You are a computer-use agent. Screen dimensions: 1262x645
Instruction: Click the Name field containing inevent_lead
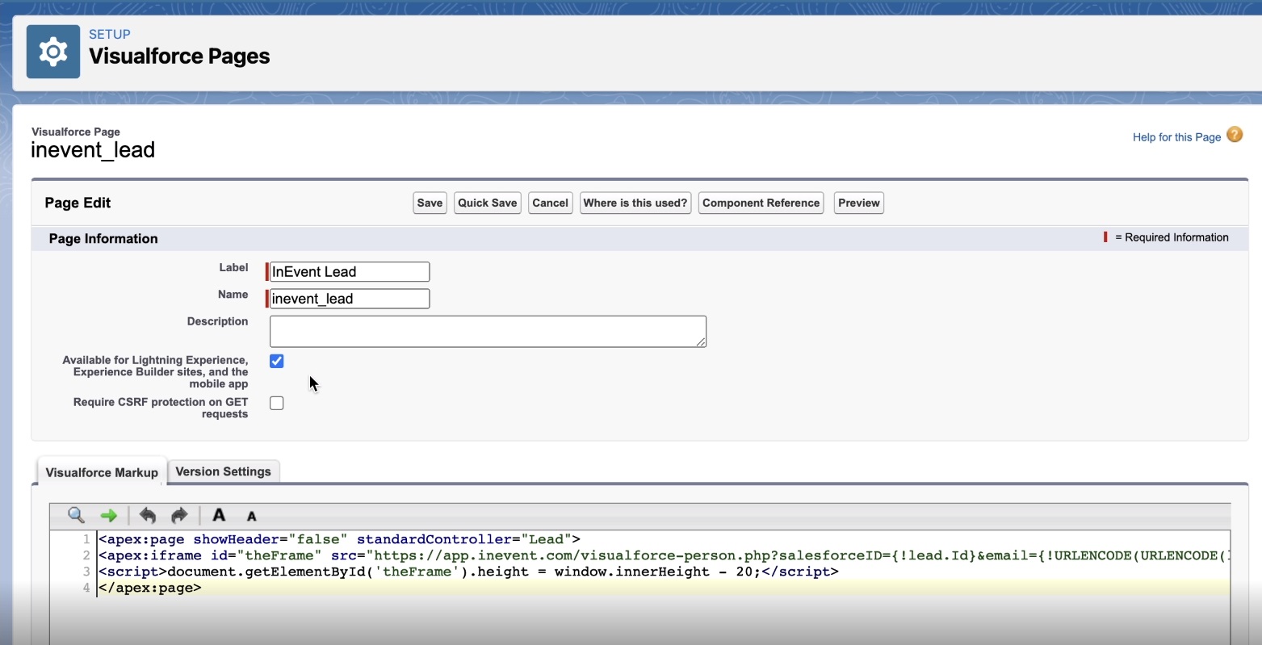tap(349, 299)
